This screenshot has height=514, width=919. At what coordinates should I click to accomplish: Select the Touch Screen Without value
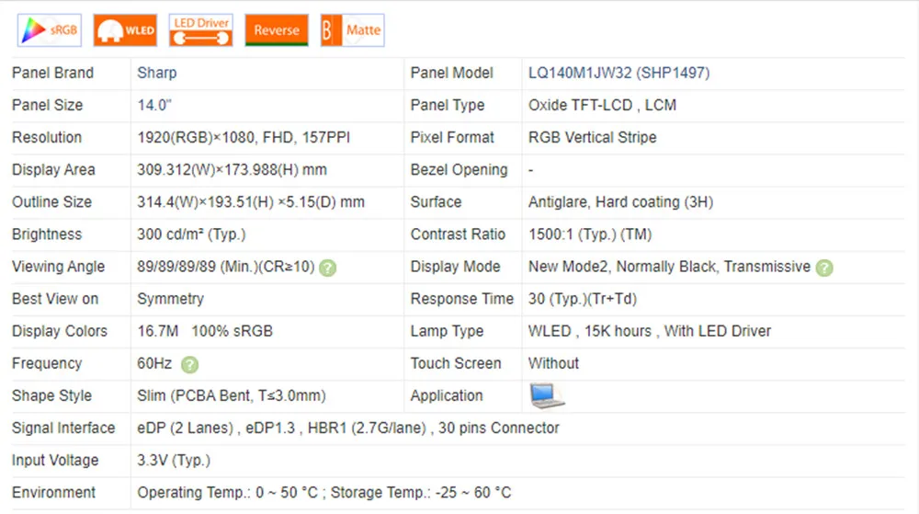click(553, 363)
